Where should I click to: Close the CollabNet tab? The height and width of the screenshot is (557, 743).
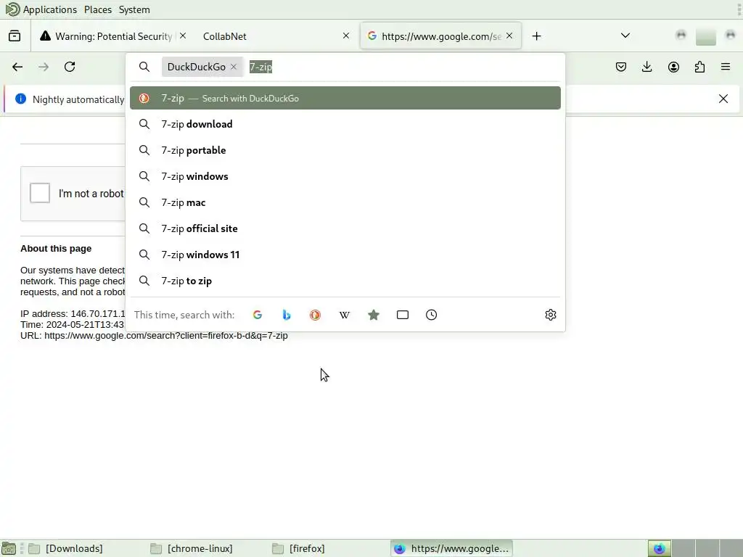point(346,36)
